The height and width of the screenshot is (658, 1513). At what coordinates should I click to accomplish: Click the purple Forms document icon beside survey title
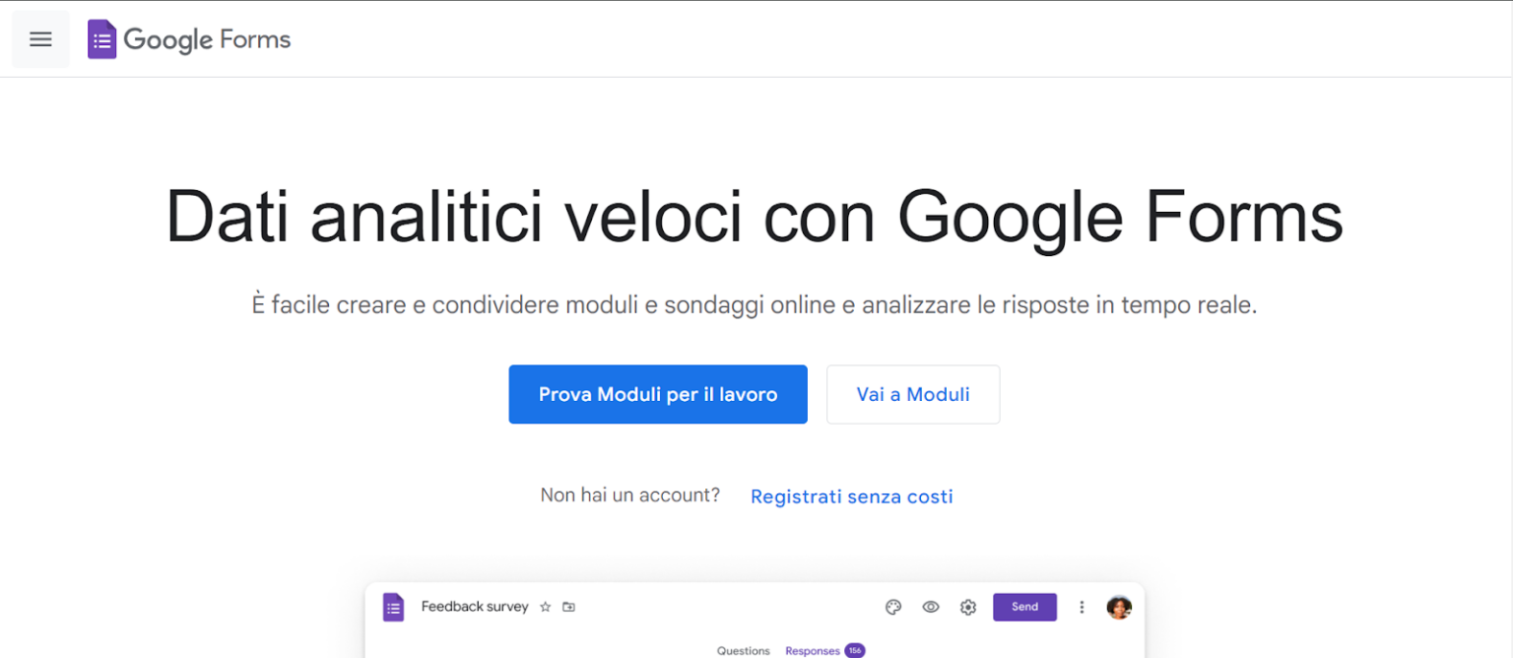pyautogui.click(x=393, y=607)
